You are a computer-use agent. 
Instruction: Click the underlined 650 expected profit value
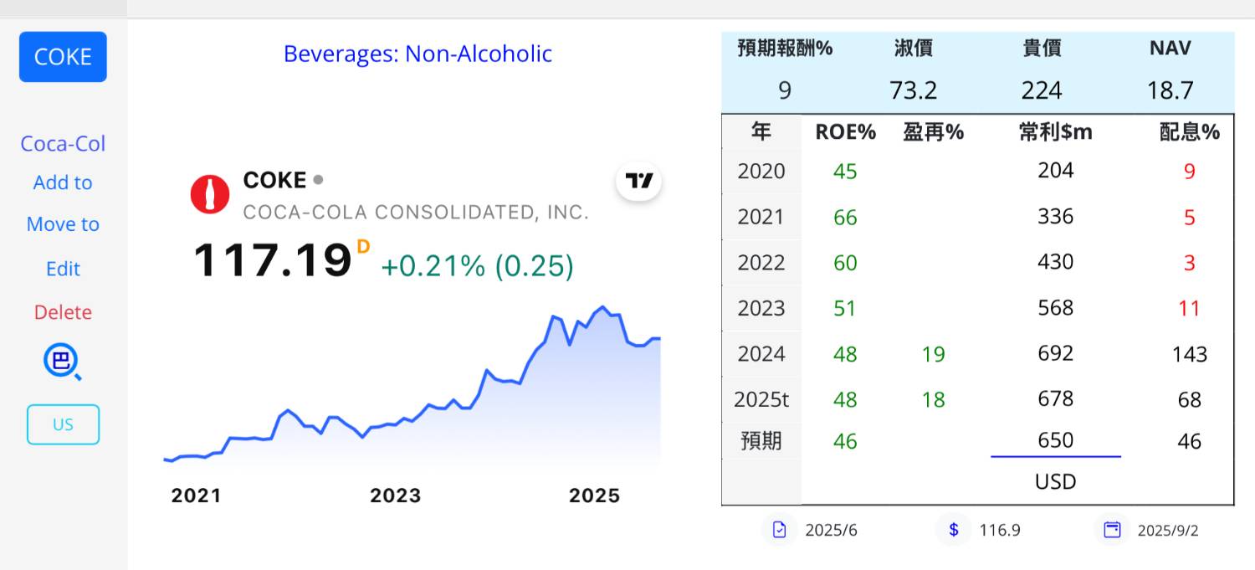[1055, 441]
